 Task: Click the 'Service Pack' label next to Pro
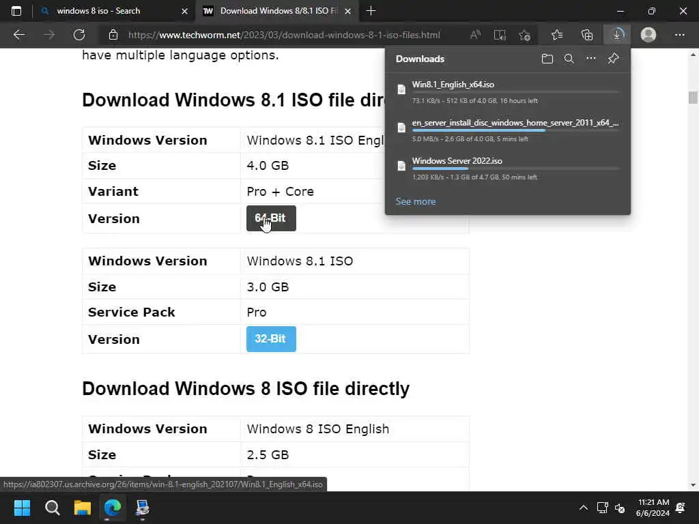coord(132,312)
